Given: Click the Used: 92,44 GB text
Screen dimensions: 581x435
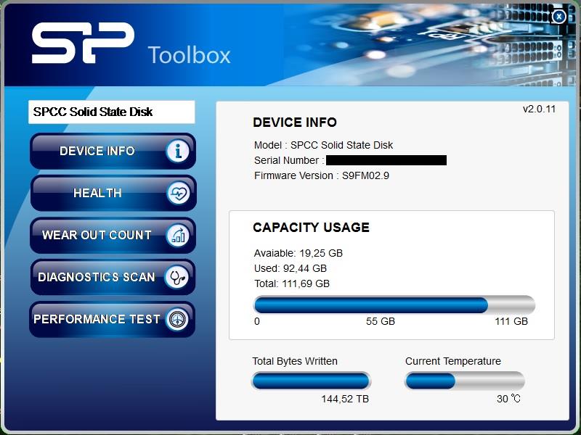Looking at the screenshot, I should (290, 268).
